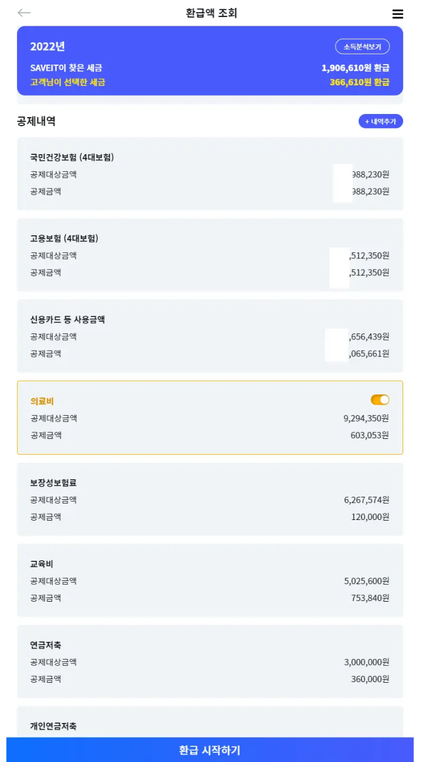Image resolution: width=427 pixels, height=762 pixels.
Task: Click the 9,294,350원 공제대상금액 value
Action: [367, 419]
